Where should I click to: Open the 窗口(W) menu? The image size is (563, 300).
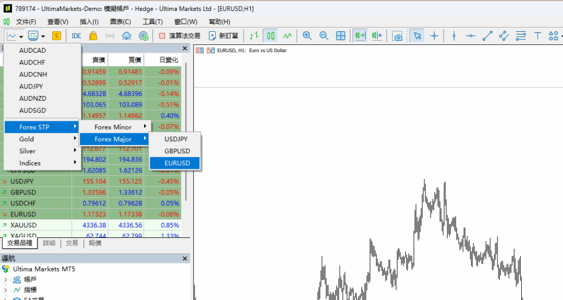[186, 22]
